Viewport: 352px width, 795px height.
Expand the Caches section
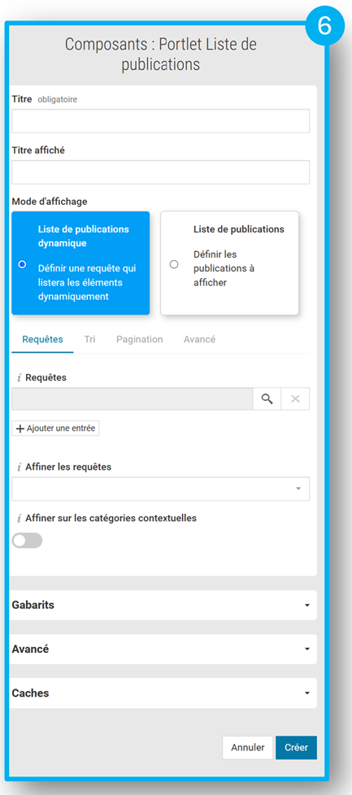[163, 693]
